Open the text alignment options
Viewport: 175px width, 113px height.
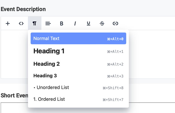(48, 23)
